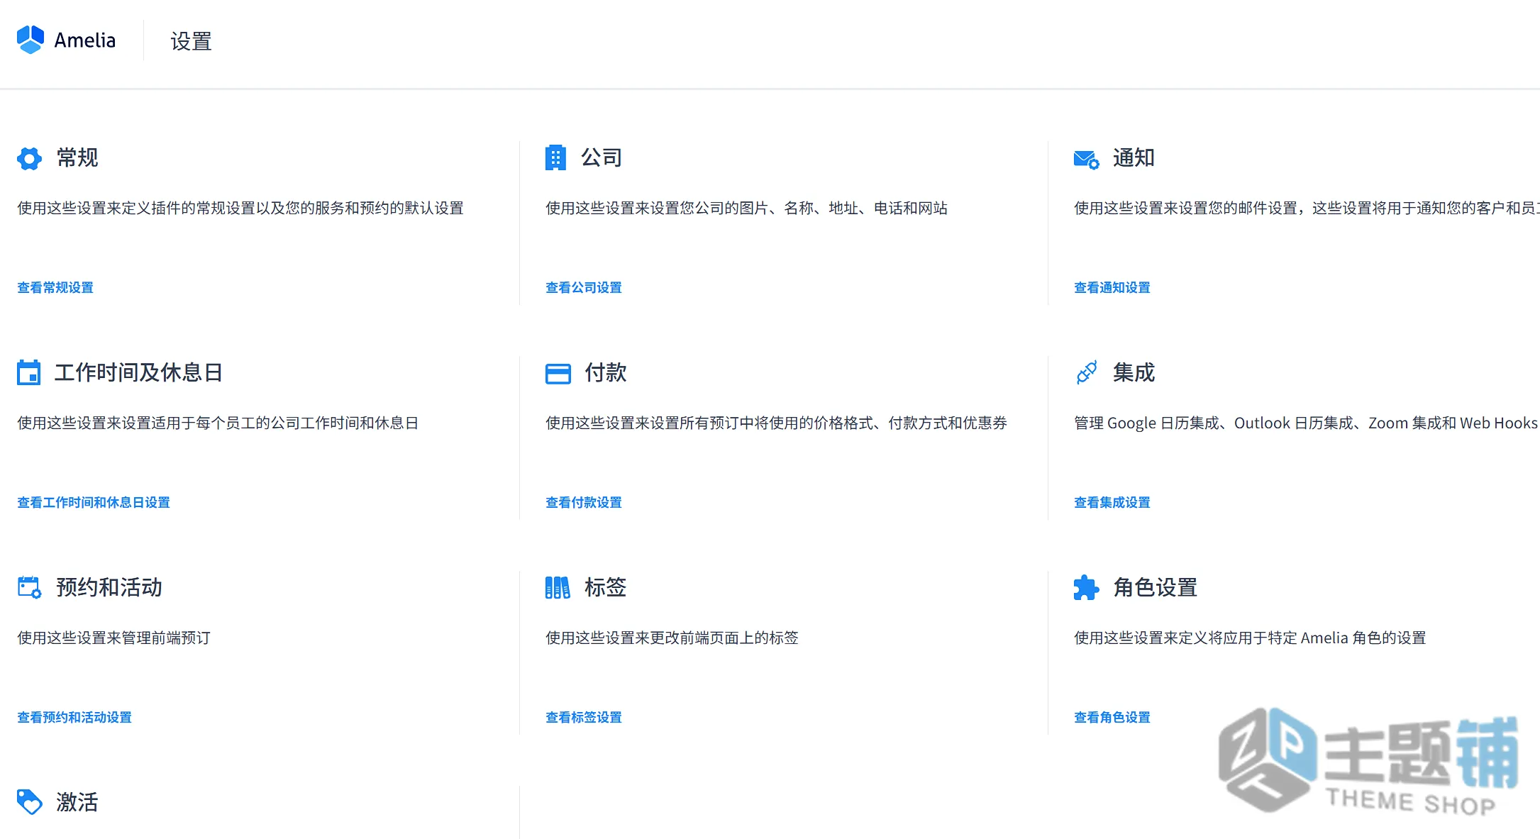Screen dimensions: 1540x839
Task: Click the calendar icon beside 工作时间及休息日
Action: point(28,372)
